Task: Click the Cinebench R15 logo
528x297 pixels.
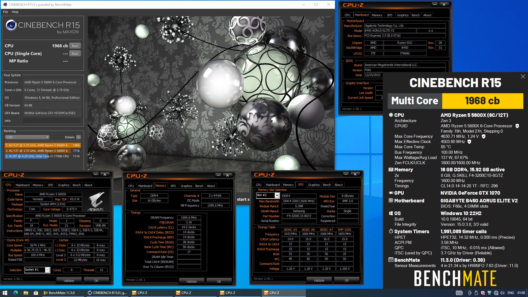Action: [x=43, y=27]
